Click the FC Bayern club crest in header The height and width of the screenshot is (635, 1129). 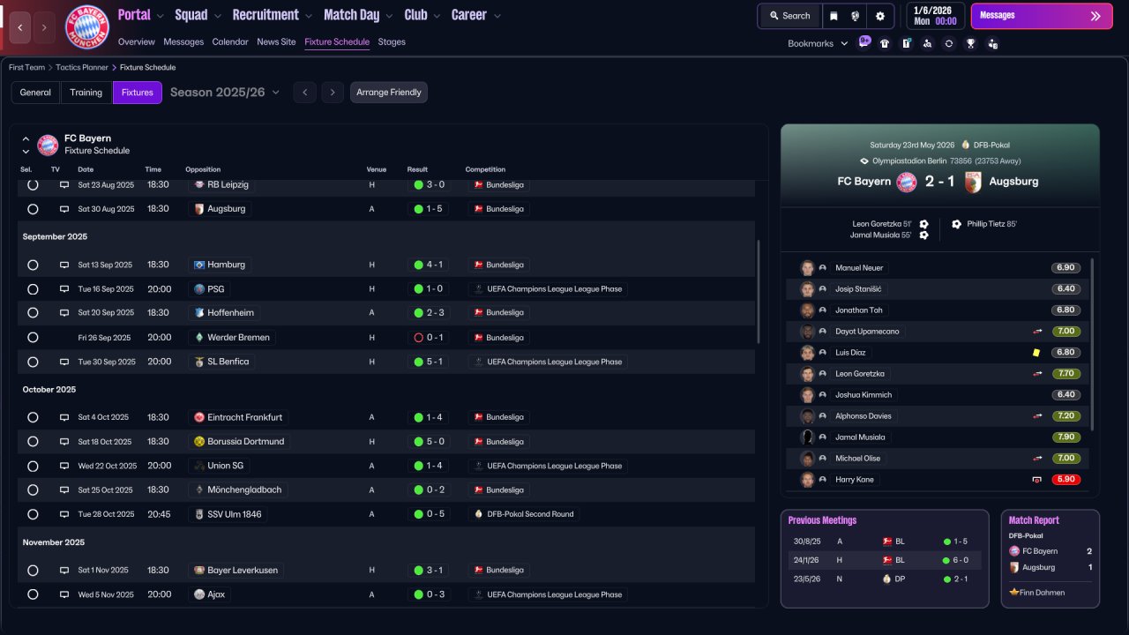tap(86, 27)
